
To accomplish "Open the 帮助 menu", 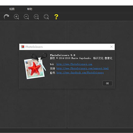I will click(30, 9).
